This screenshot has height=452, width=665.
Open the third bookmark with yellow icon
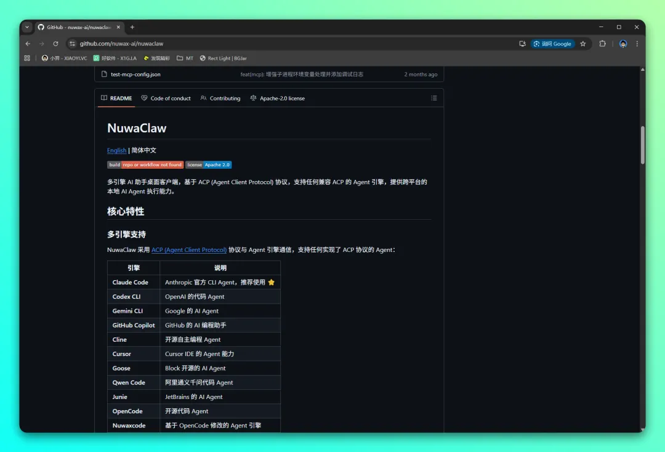point(156,58)
